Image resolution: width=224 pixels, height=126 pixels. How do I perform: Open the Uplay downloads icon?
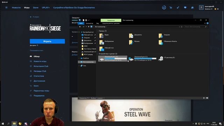pyautogui.click(x=164, y=8)
